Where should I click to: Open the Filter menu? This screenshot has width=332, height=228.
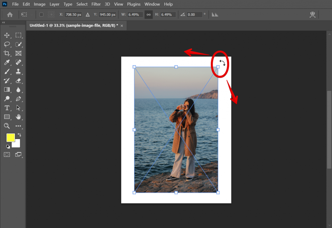(96, 4)
